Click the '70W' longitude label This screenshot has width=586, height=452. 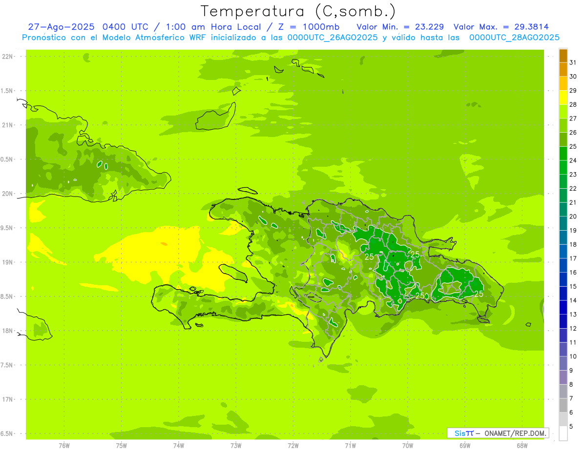tap(408, 446)
